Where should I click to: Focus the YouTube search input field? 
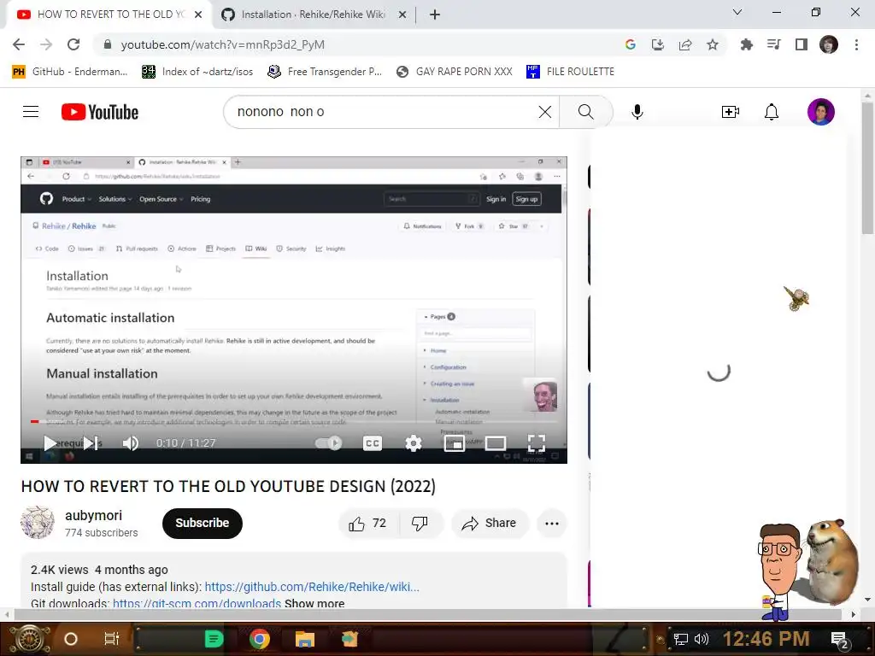[x=385, y=112]
